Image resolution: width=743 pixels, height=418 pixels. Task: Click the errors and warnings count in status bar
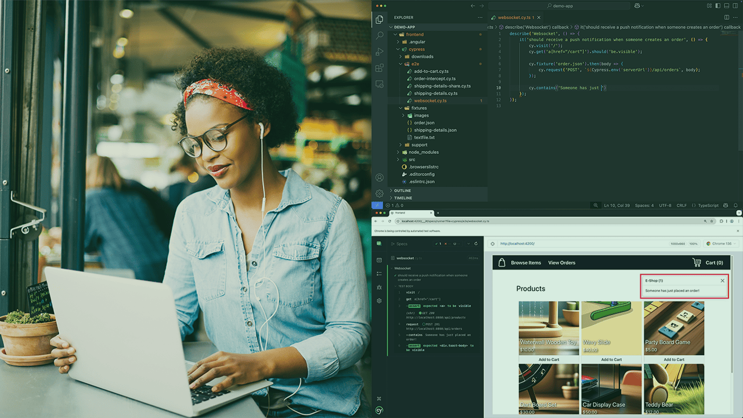(394, 206)
